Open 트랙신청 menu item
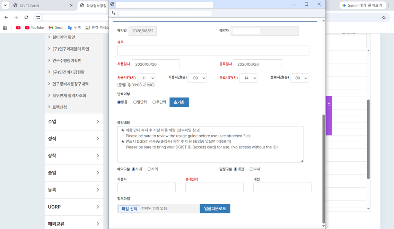Image resolution: width=394 pixels, height=229 pixels. [x=60, y=107]
